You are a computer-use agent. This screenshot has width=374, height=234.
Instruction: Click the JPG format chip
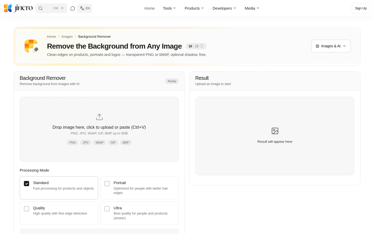click(x=86, y=142)
